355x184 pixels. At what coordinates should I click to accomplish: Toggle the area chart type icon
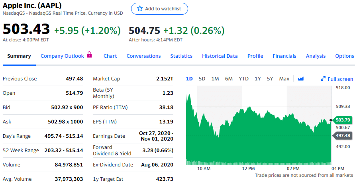[x=301, y=79]
